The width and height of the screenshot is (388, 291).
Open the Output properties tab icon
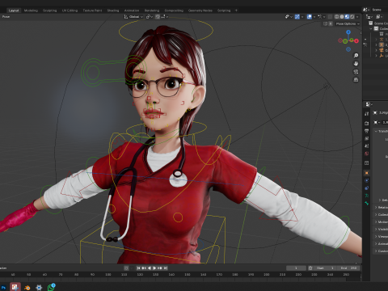pos(366,131)
